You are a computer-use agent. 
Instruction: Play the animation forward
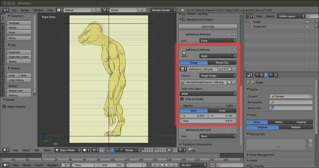tap(167, 165)
